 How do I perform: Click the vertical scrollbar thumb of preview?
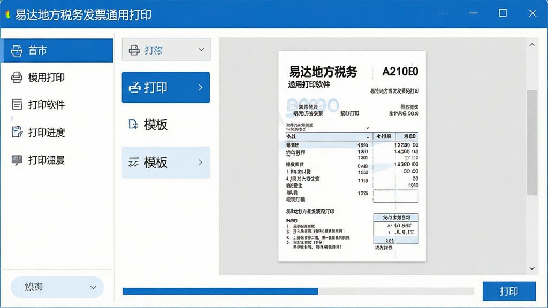pyautogui.click(x=532, y=142)
